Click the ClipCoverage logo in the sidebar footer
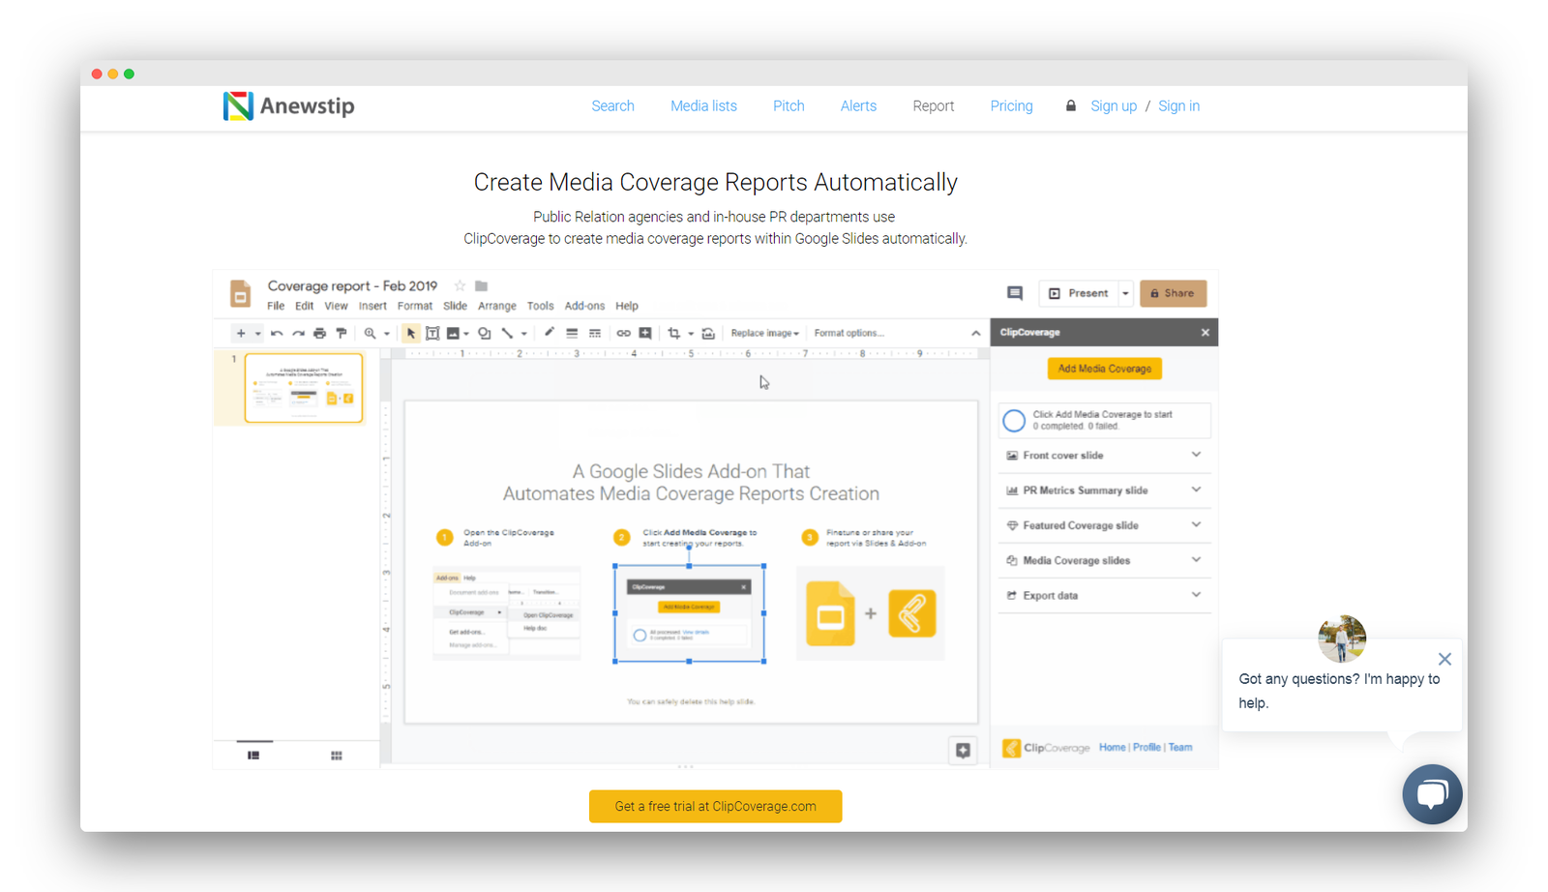 [x=1046, y=748]
